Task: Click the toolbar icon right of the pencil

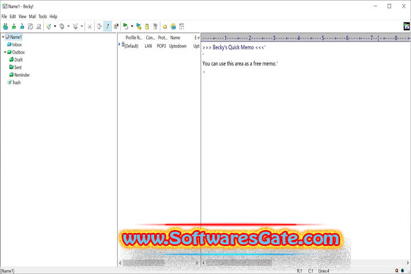Action: [x=116, y=26]
